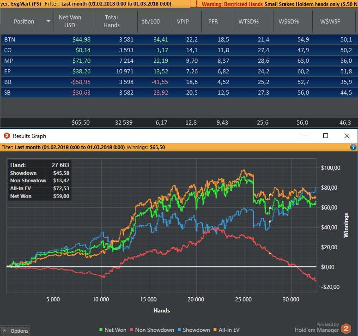Select the SB position row

point(179,93)
